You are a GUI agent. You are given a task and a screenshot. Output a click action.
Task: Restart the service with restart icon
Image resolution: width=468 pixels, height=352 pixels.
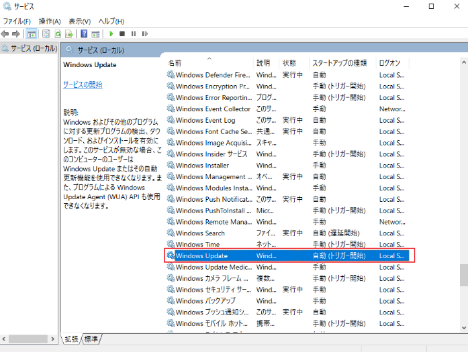(145, 34)
